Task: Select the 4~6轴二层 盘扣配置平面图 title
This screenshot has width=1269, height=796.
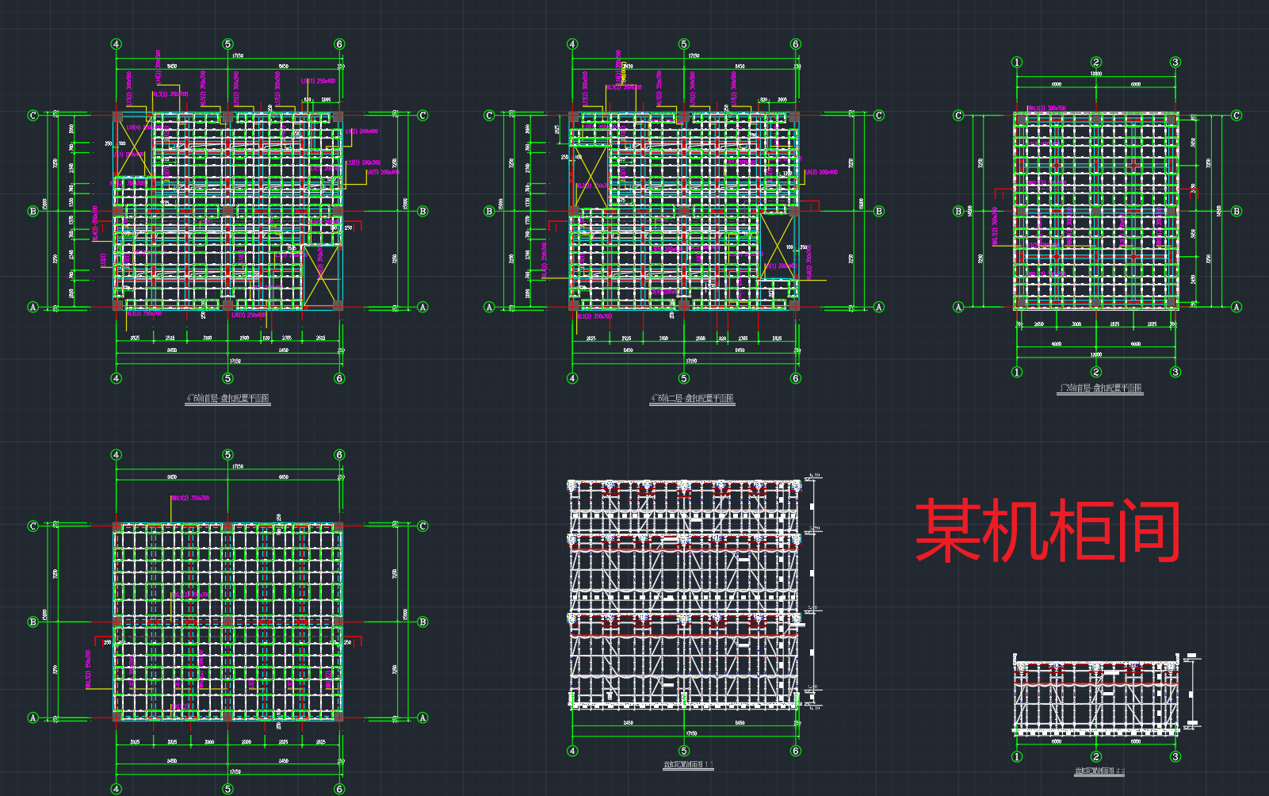Action: (x=692, y=399)
